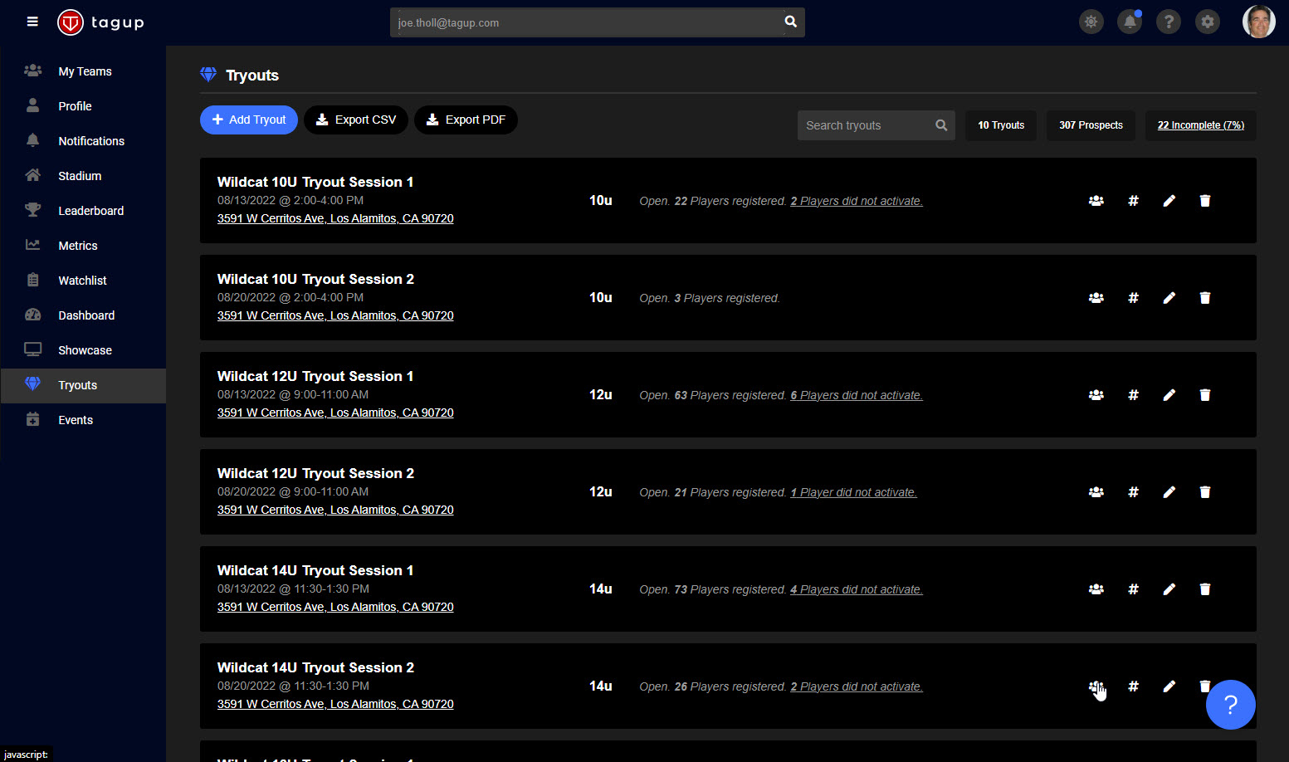View players of Wildcat 10U Tryout Session 1
Image resolution: width=1289 pixels, height=762 pixels.
(1096, 201)
